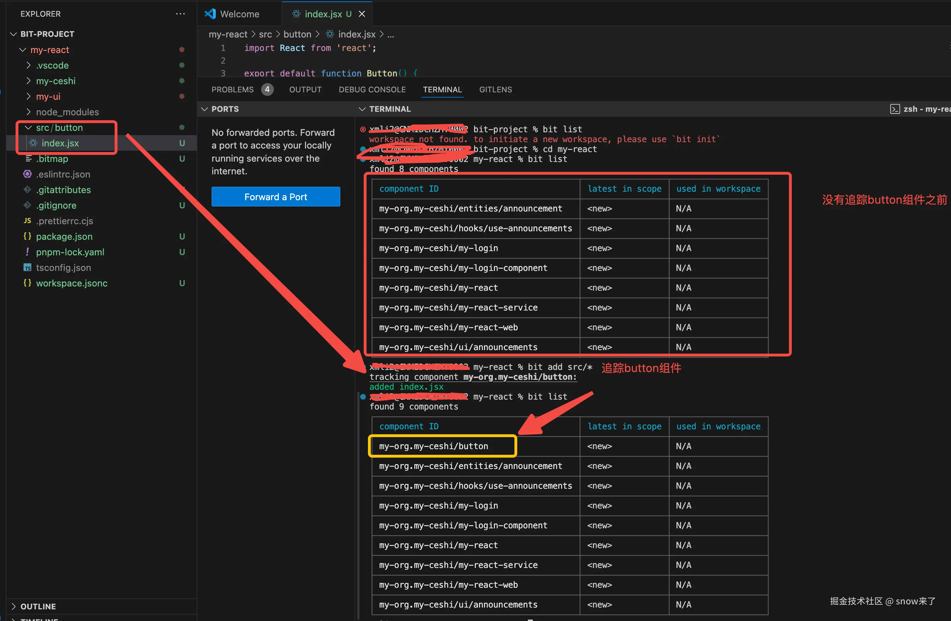Click the VS Code logo on Welcome tab

[x=210, y=14]
